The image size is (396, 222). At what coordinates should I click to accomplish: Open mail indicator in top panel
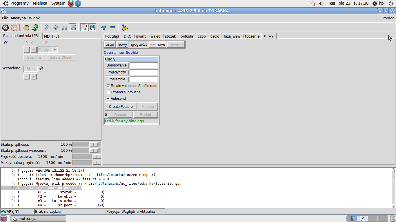point(332,3)
